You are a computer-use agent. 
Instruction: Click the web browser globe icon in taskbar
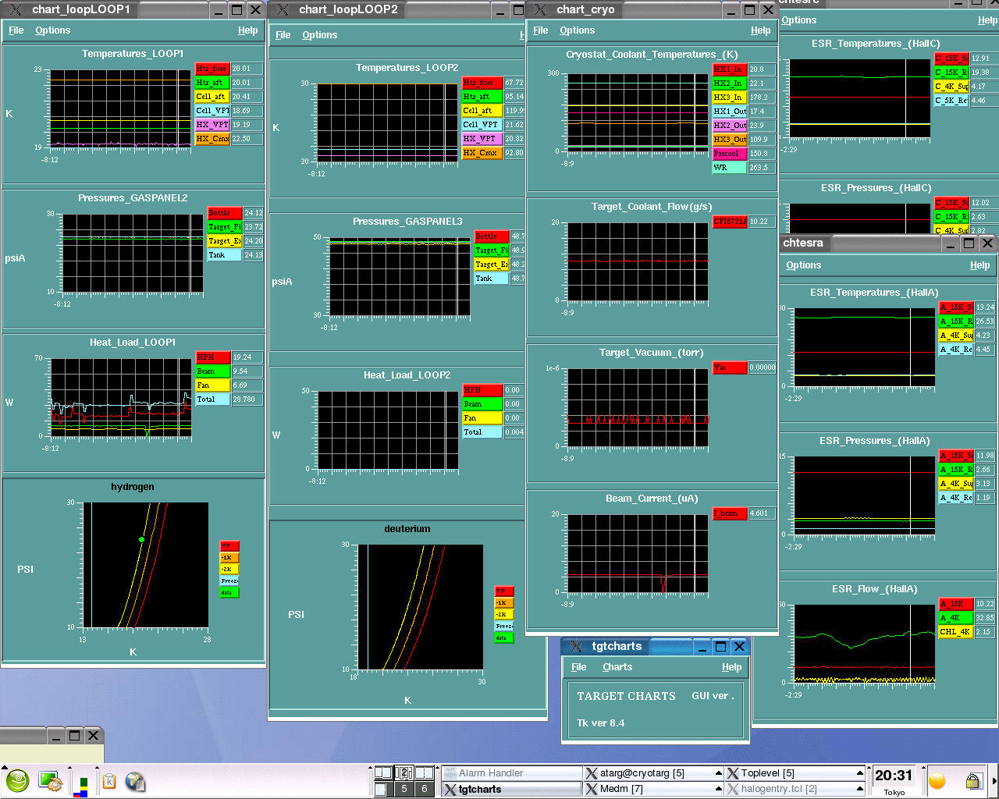point(135,781)
